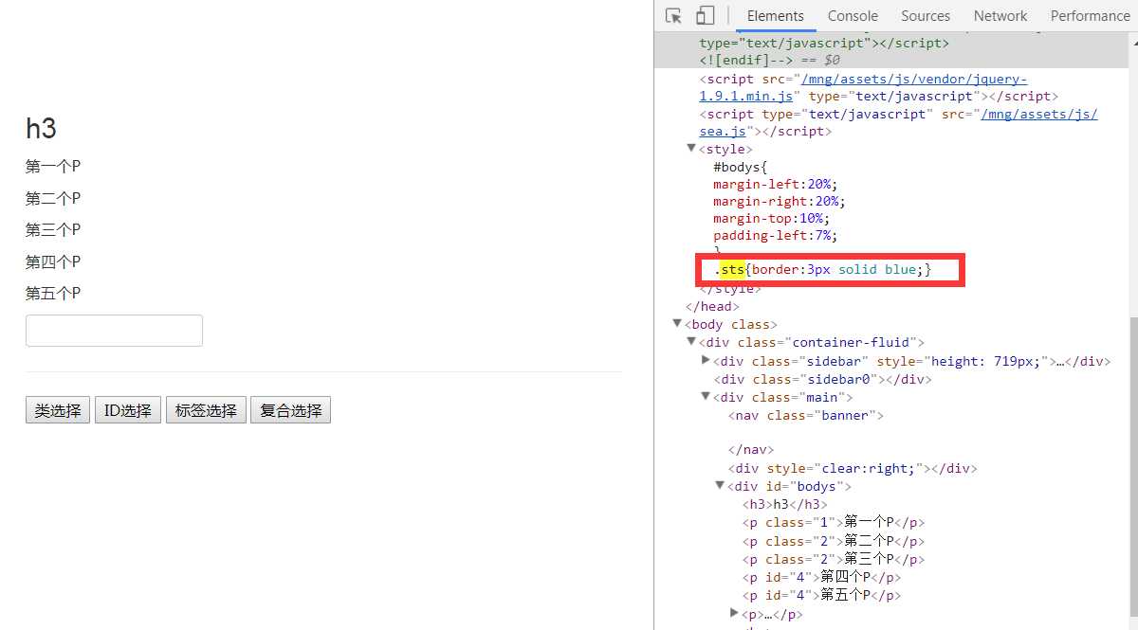The image size is (1138, 630).
Task: Select the p class 1 第一个P row
Action: point(834,522)
